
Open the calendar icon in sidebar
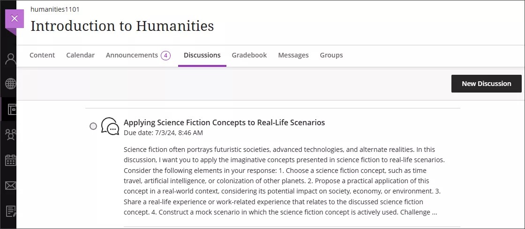10,160
